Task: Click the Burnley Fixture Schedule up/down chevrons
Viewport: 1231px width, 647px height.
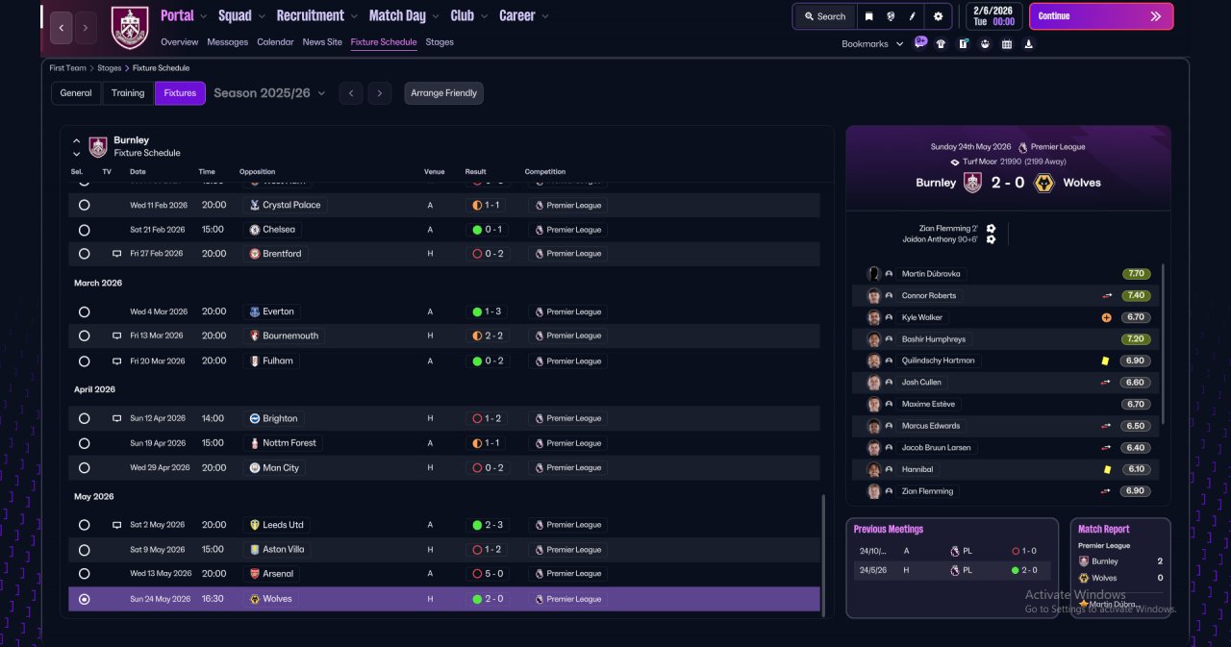Action: point(77,147)
